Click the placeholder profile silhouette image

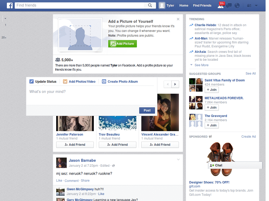point(80,35)
